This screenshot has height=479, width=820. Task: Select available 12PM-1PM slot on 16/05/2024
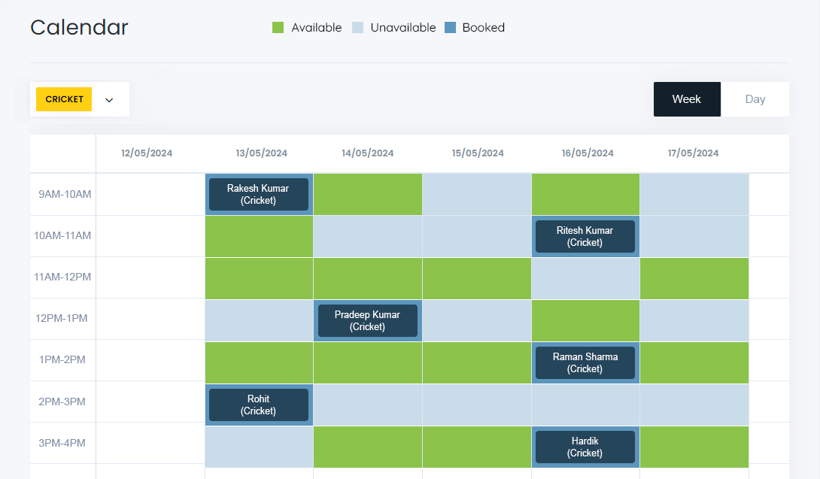pyautogui.click(x=585, y=320)
